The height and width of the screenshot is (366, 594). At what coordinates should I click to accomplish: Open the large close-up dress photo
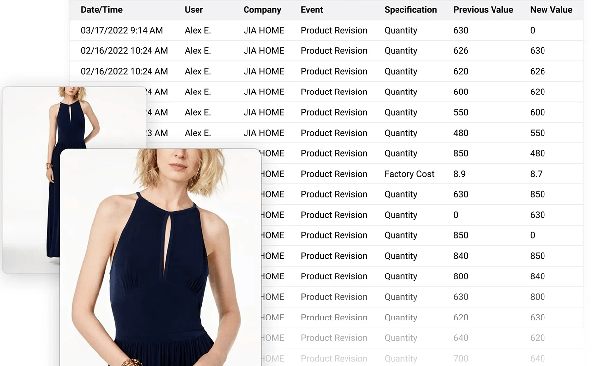pos(161,257)
